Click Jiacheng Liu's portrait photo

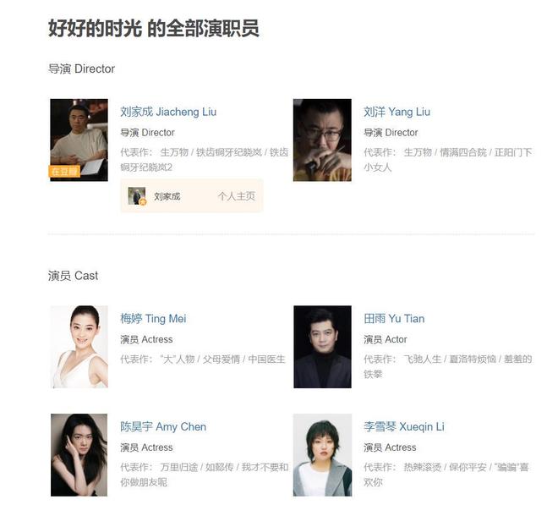pyautogui.click(x=79, y=140)
